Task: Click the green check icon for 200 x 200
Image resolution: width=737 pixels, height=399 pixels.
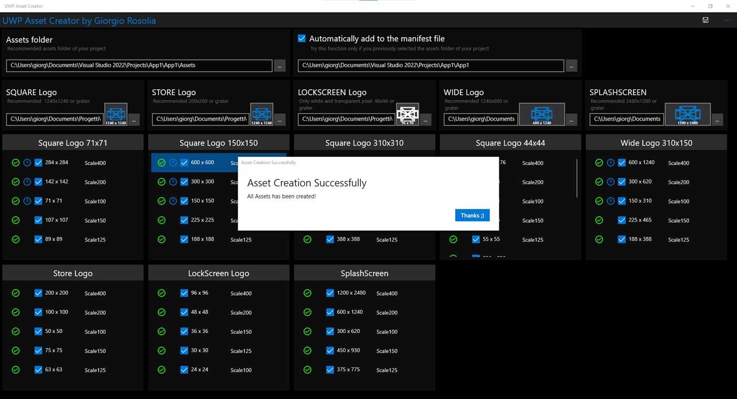Action: click(16, 293)
